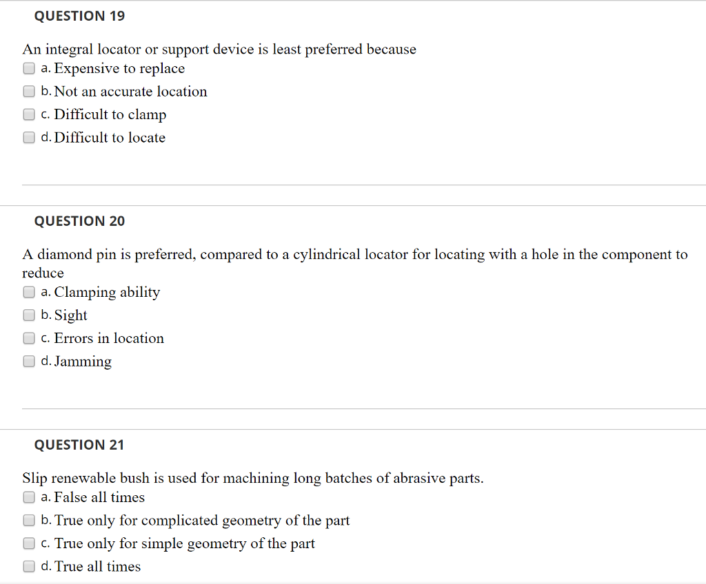Viewport: 706px width, 584px height.
Task: Check 'False all times' for Question 21
Action: (28, 497)
